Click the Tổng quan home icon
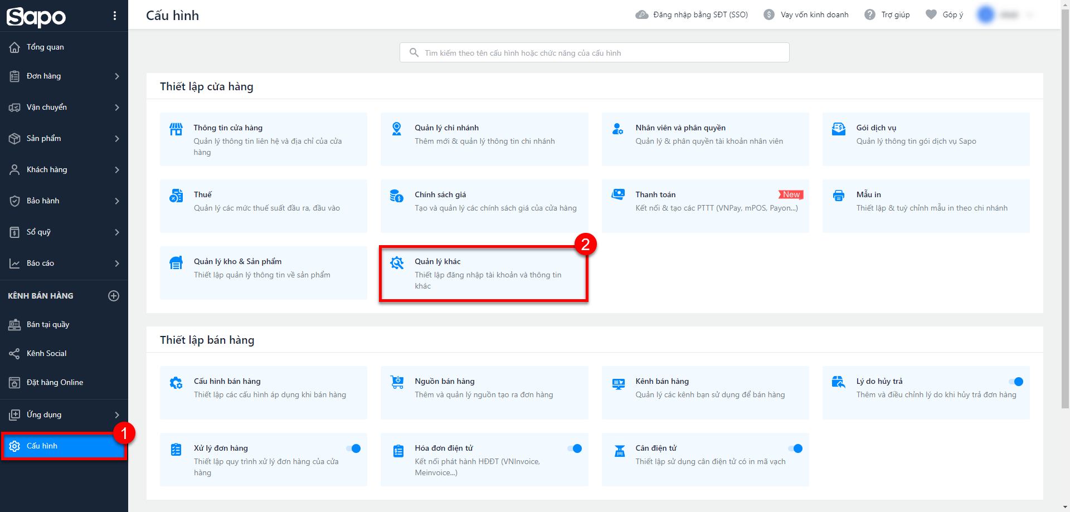The image size is (1070, 512). click(x=14, y=47)
